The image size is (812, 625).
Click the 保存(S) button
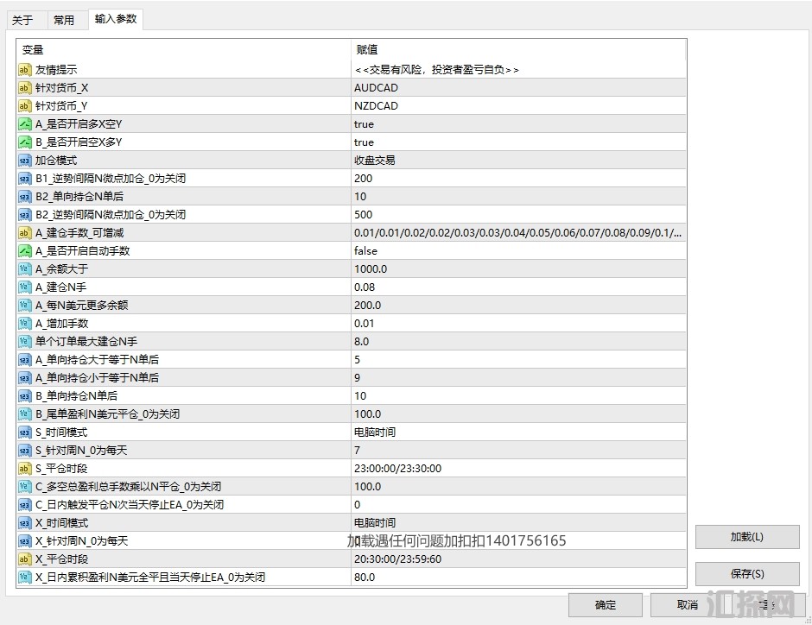coord(746,574)
